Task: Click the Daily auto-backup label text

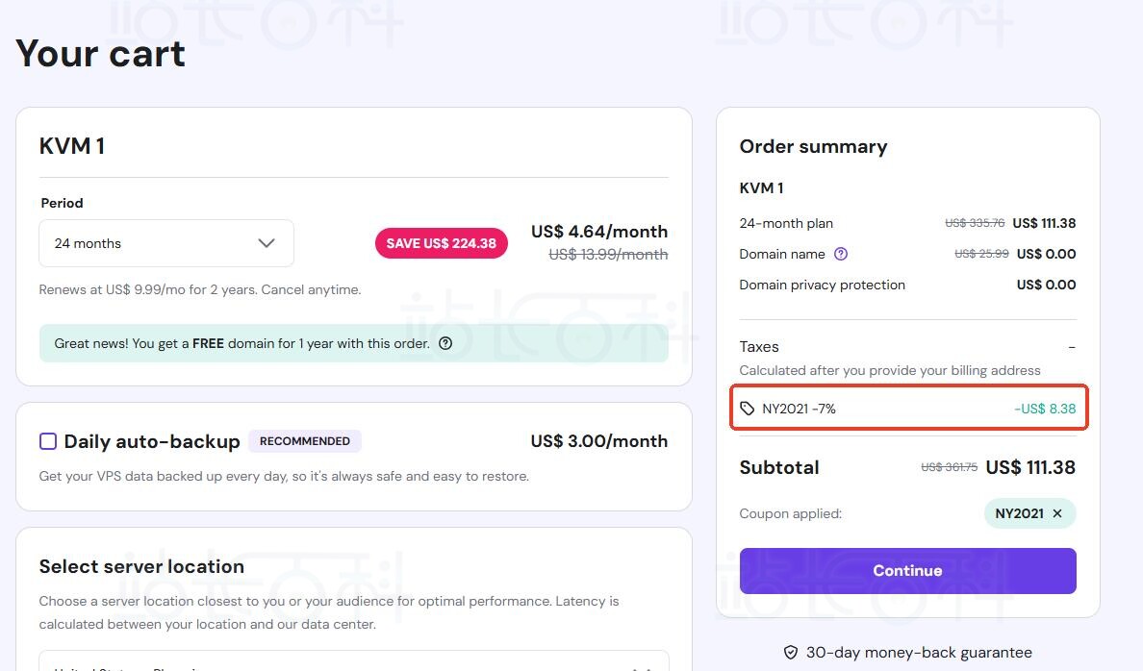Action: [152, 442]
